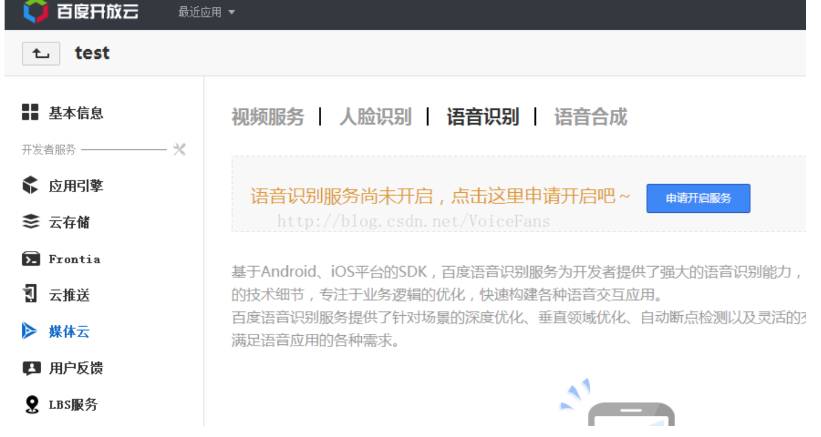Click the wrench tools icon by 开发者服务
This screenshot has height=437, width=821.
tap(180, 150)
